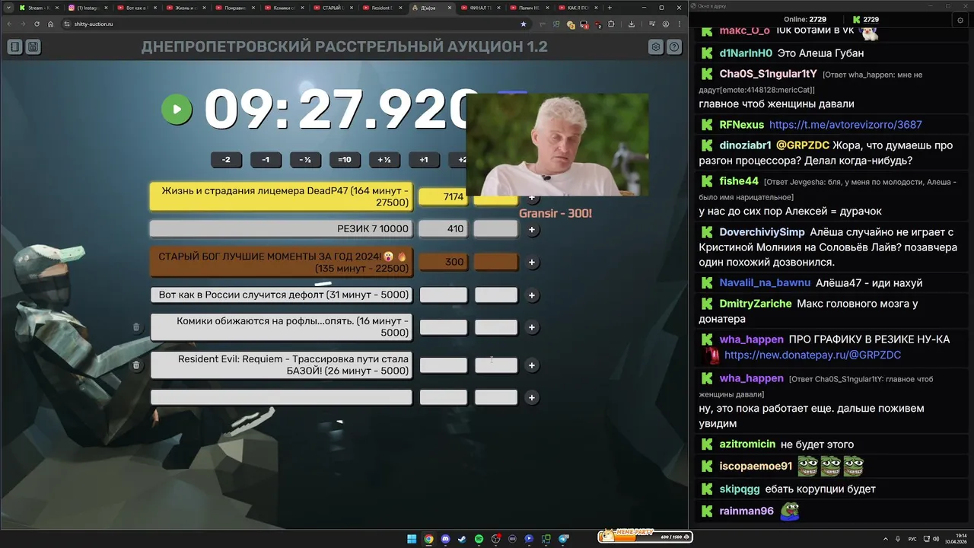Open the browser extensions puzzle icon
This screenshot has height=548, width=974.
coord(611,24)
